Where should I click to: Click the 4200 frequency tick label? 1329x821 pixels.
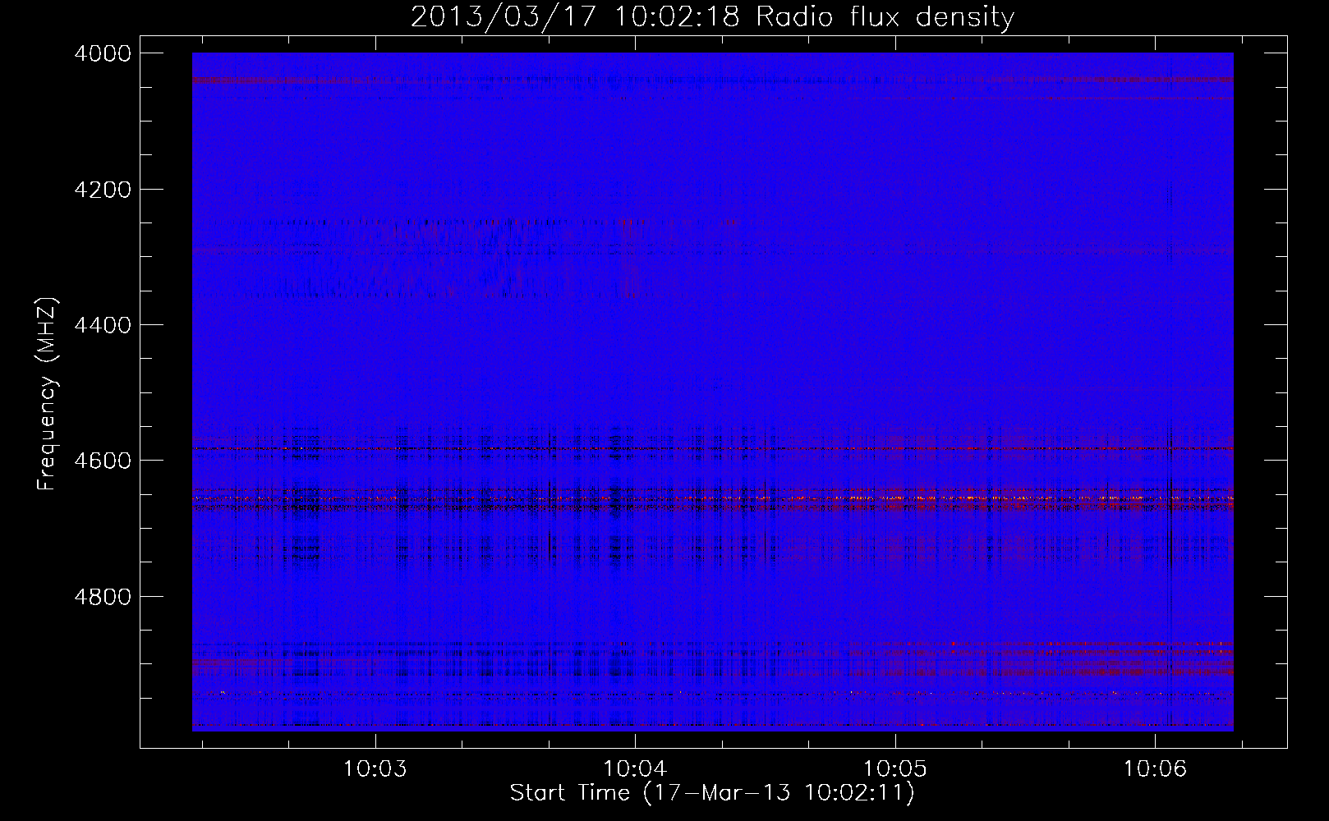point(103,190)
